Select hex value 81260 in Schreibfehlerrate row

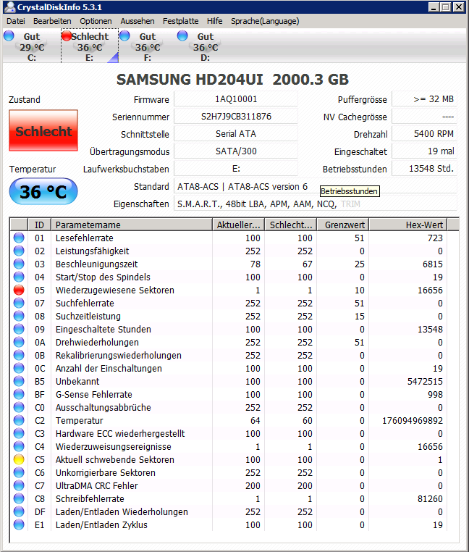[x=430, y=498]
